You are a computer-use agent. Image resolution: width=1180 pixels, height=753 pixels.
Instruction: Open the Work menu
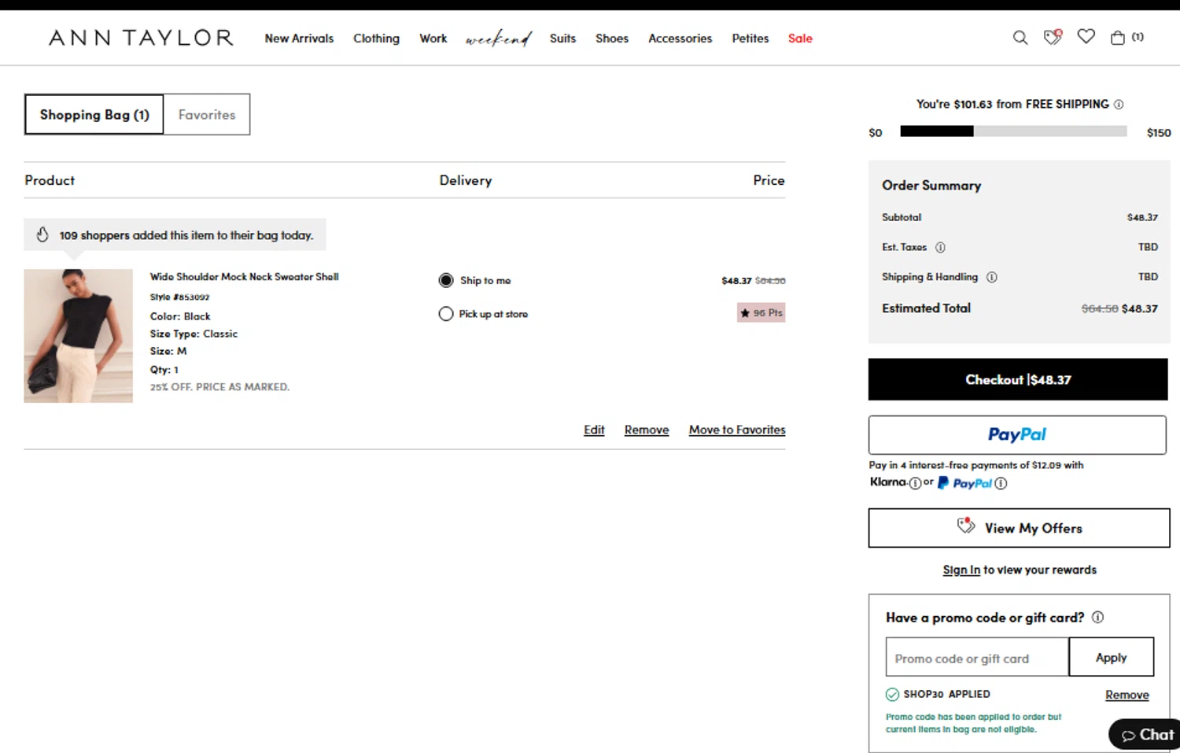click(x=433, y=39)
